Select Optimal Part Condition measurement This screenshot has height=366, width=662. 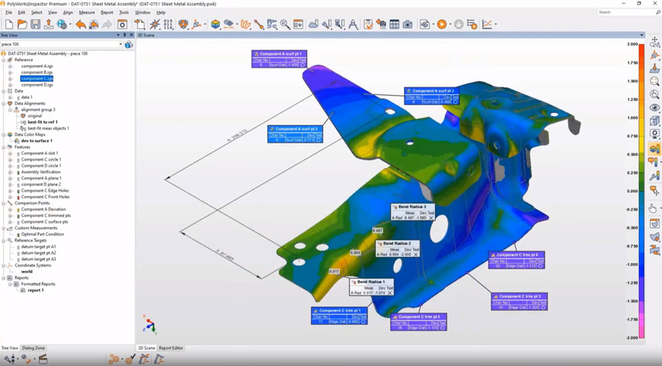pos(42,234)
